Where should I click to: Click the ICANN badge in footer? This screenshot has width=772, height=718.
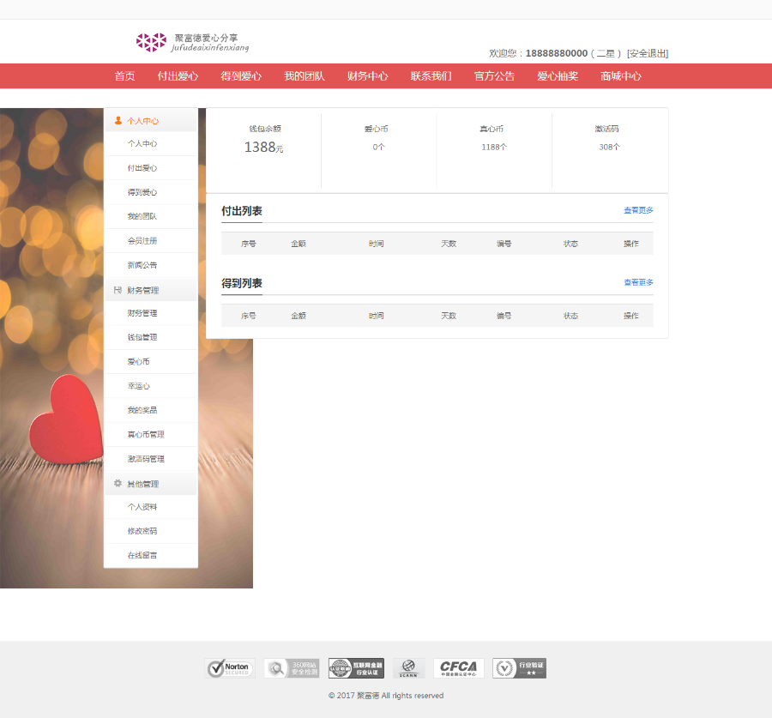[408, 668]
